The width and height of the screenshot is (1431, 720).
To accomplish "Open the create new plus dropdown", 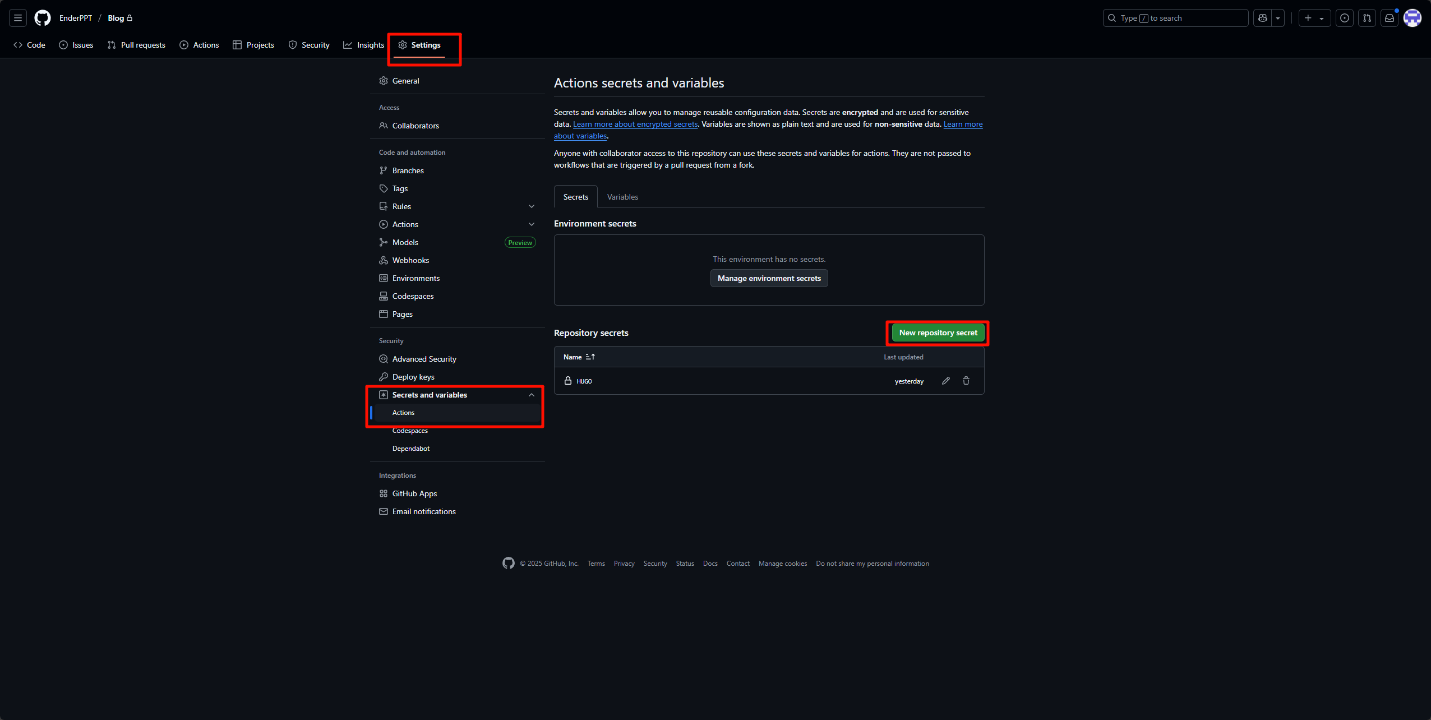I will tap(1314, 18).
